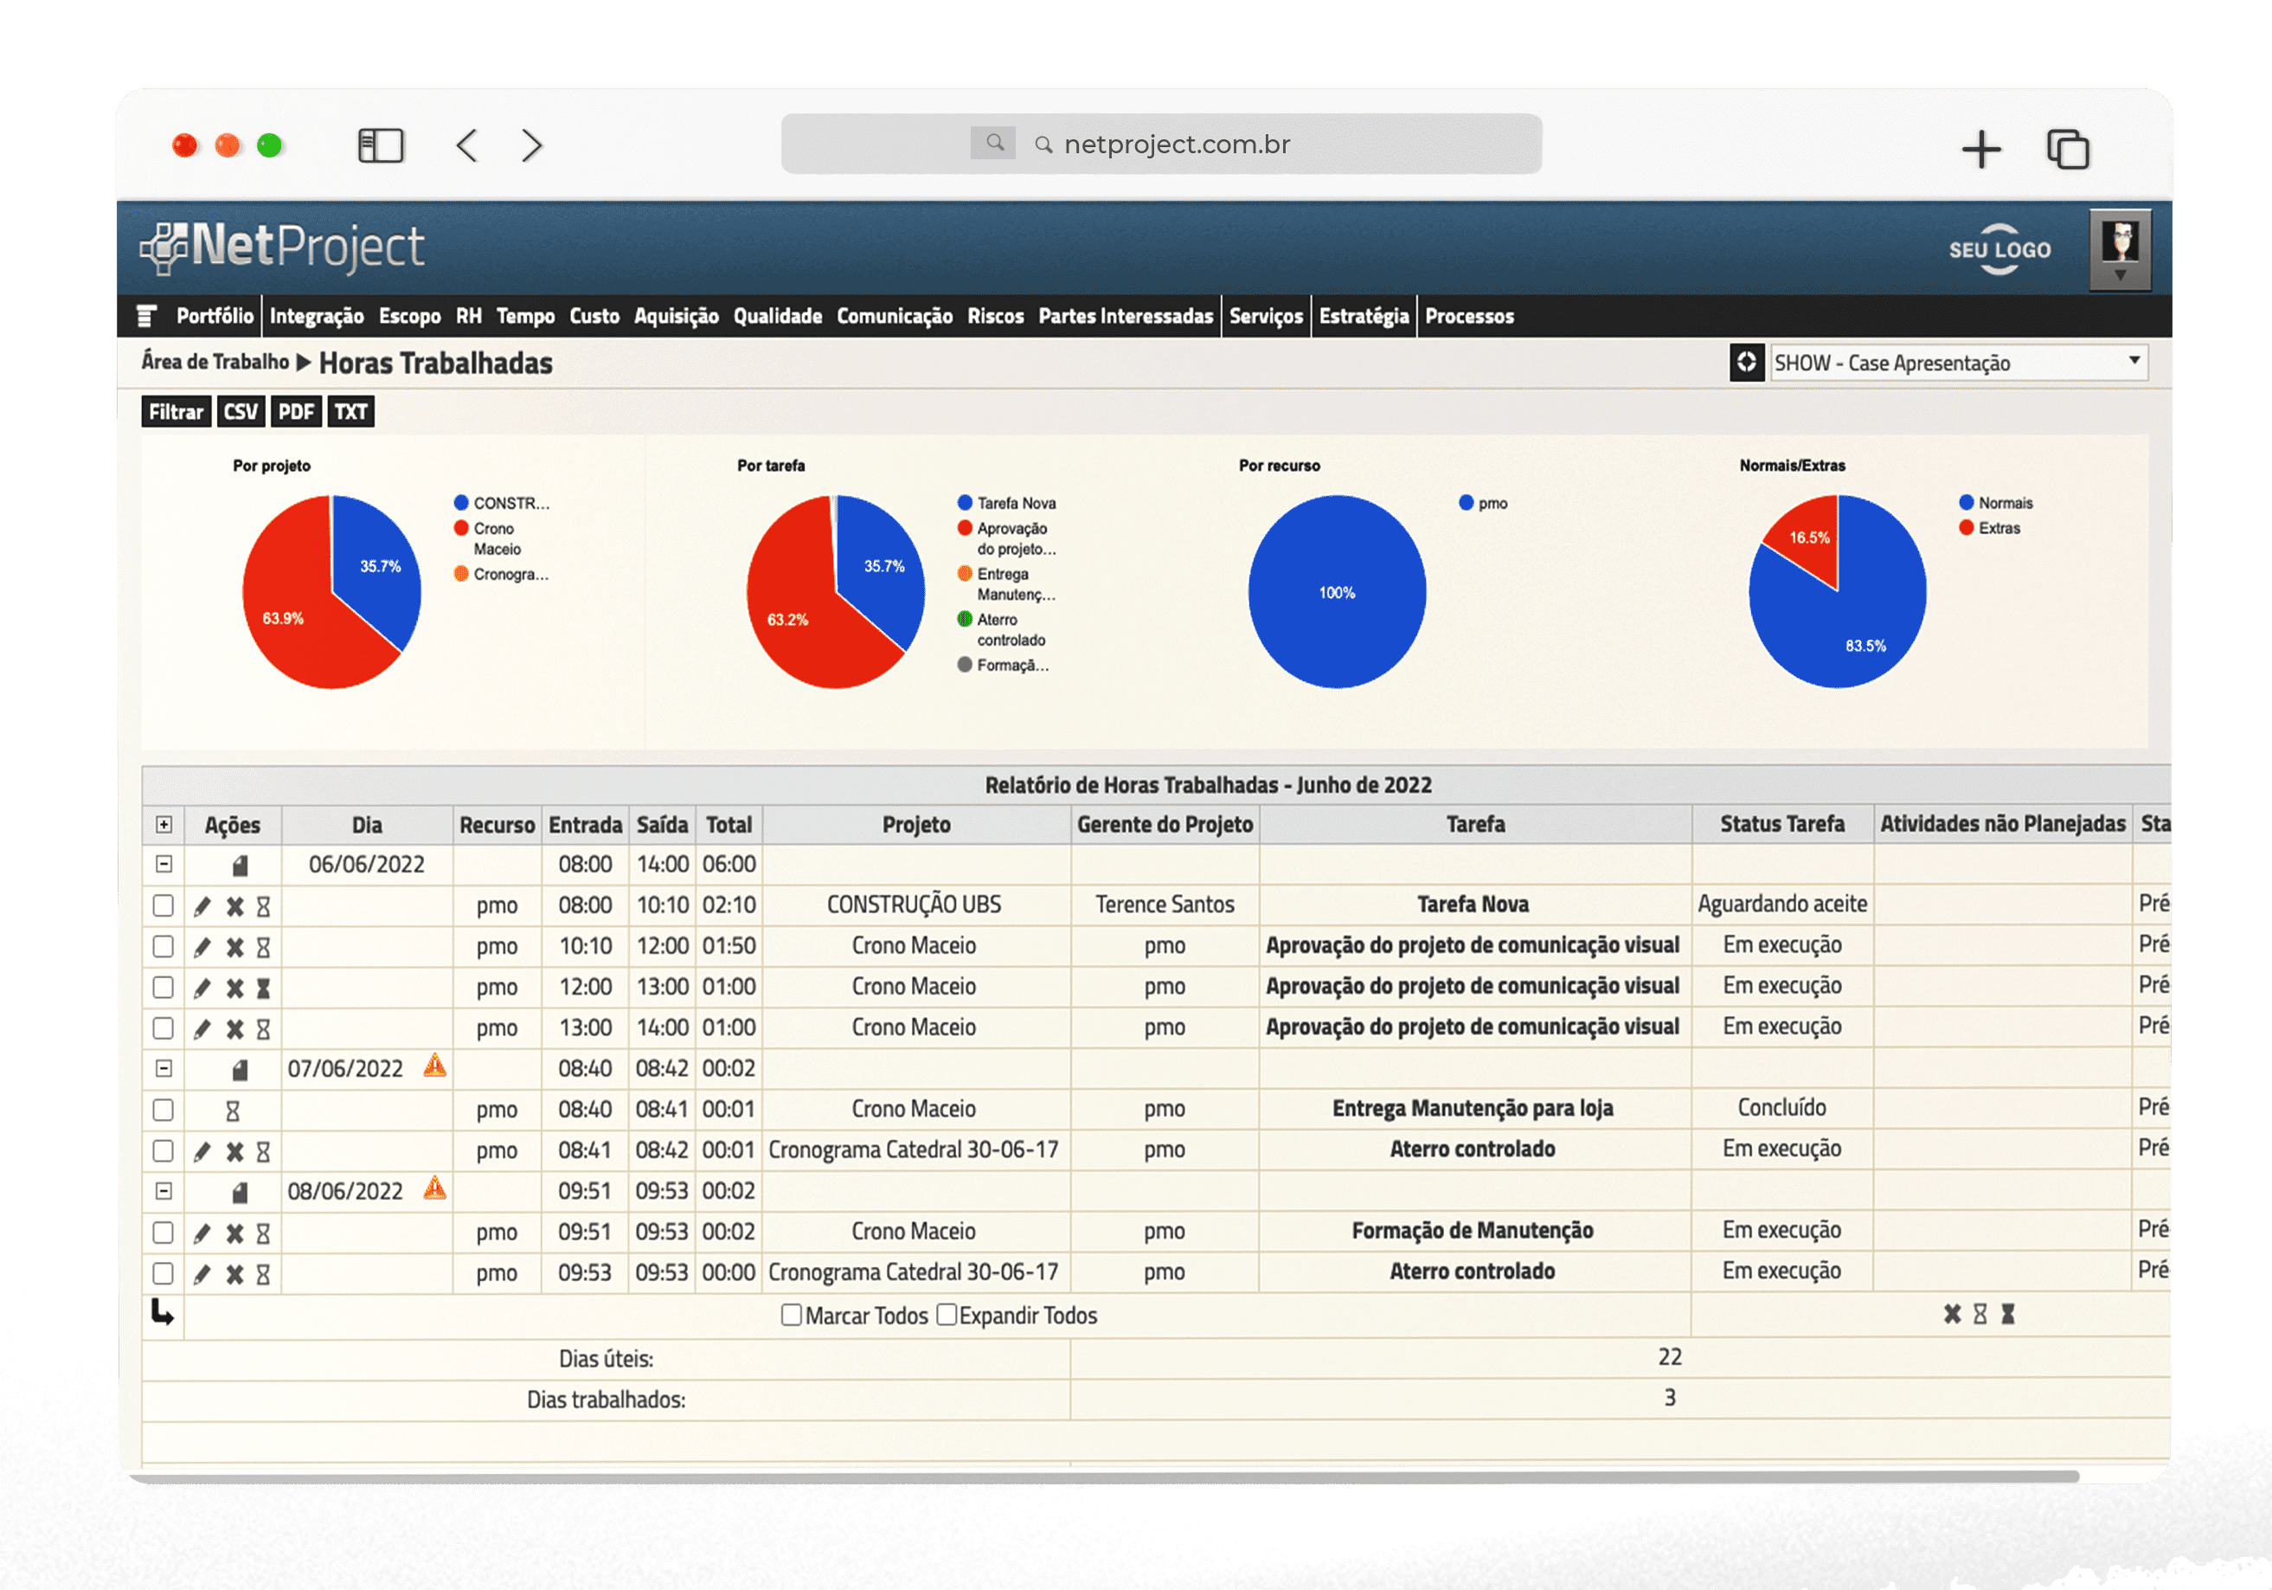
Task: Click the empty hourglass icon in footer
Action: 1979,1314
